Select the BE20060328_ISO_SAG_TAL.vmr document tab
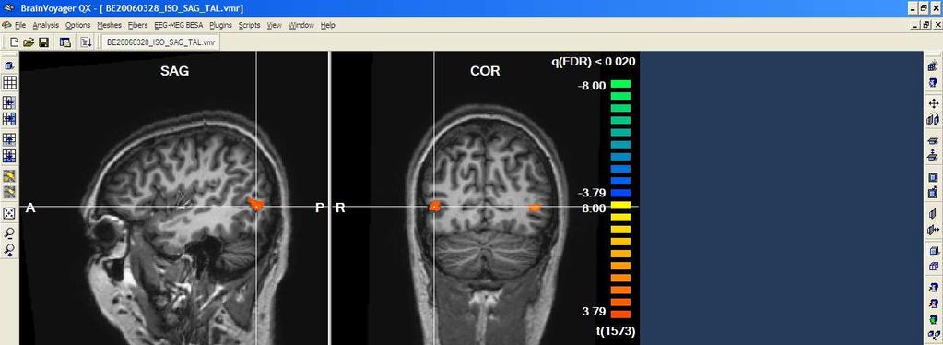The width and height of the screenshot is (943, 345). click(160, 42)
